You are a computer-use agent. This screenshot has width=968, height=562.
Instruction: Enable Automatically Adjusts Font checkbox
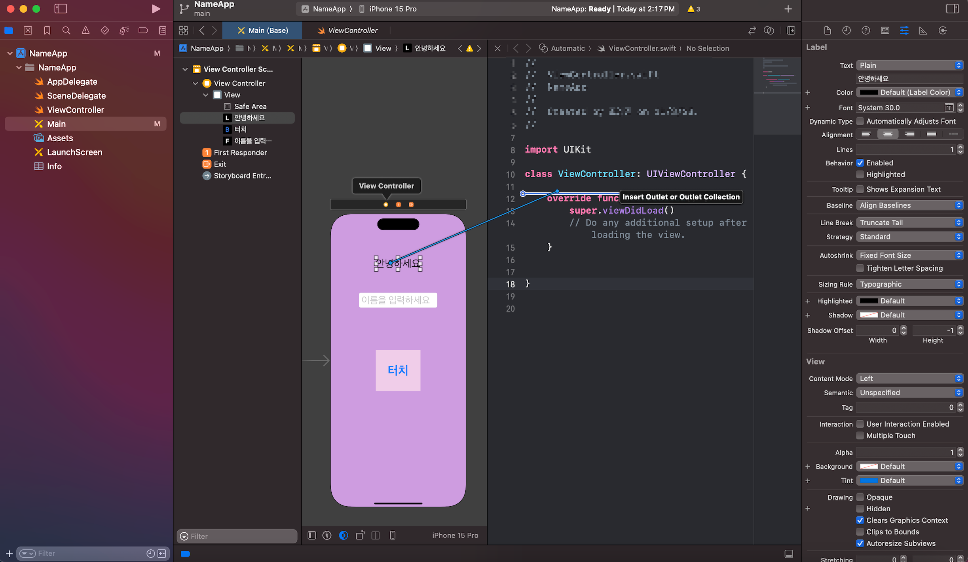[x=860, y=121]
